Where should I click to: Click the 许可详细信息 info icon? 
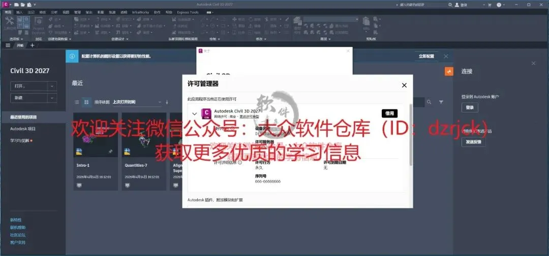240,162
